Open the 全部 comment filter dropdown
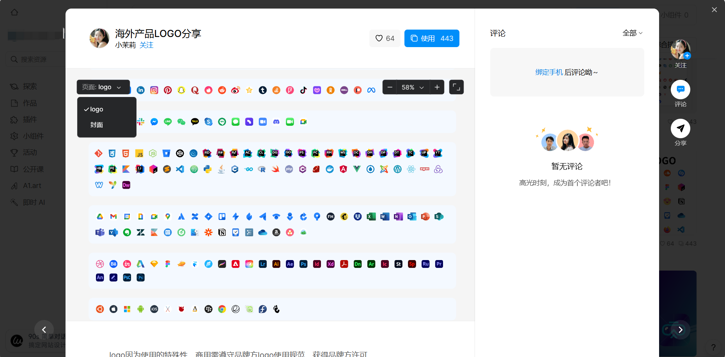Viewport: 725px width, 357px height. pos(632,33)
